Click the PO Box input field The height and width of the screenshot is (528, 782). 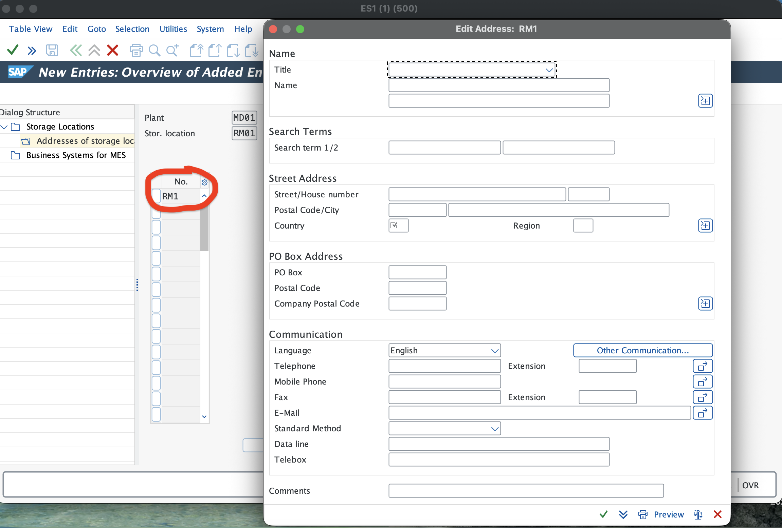(417, 273)
